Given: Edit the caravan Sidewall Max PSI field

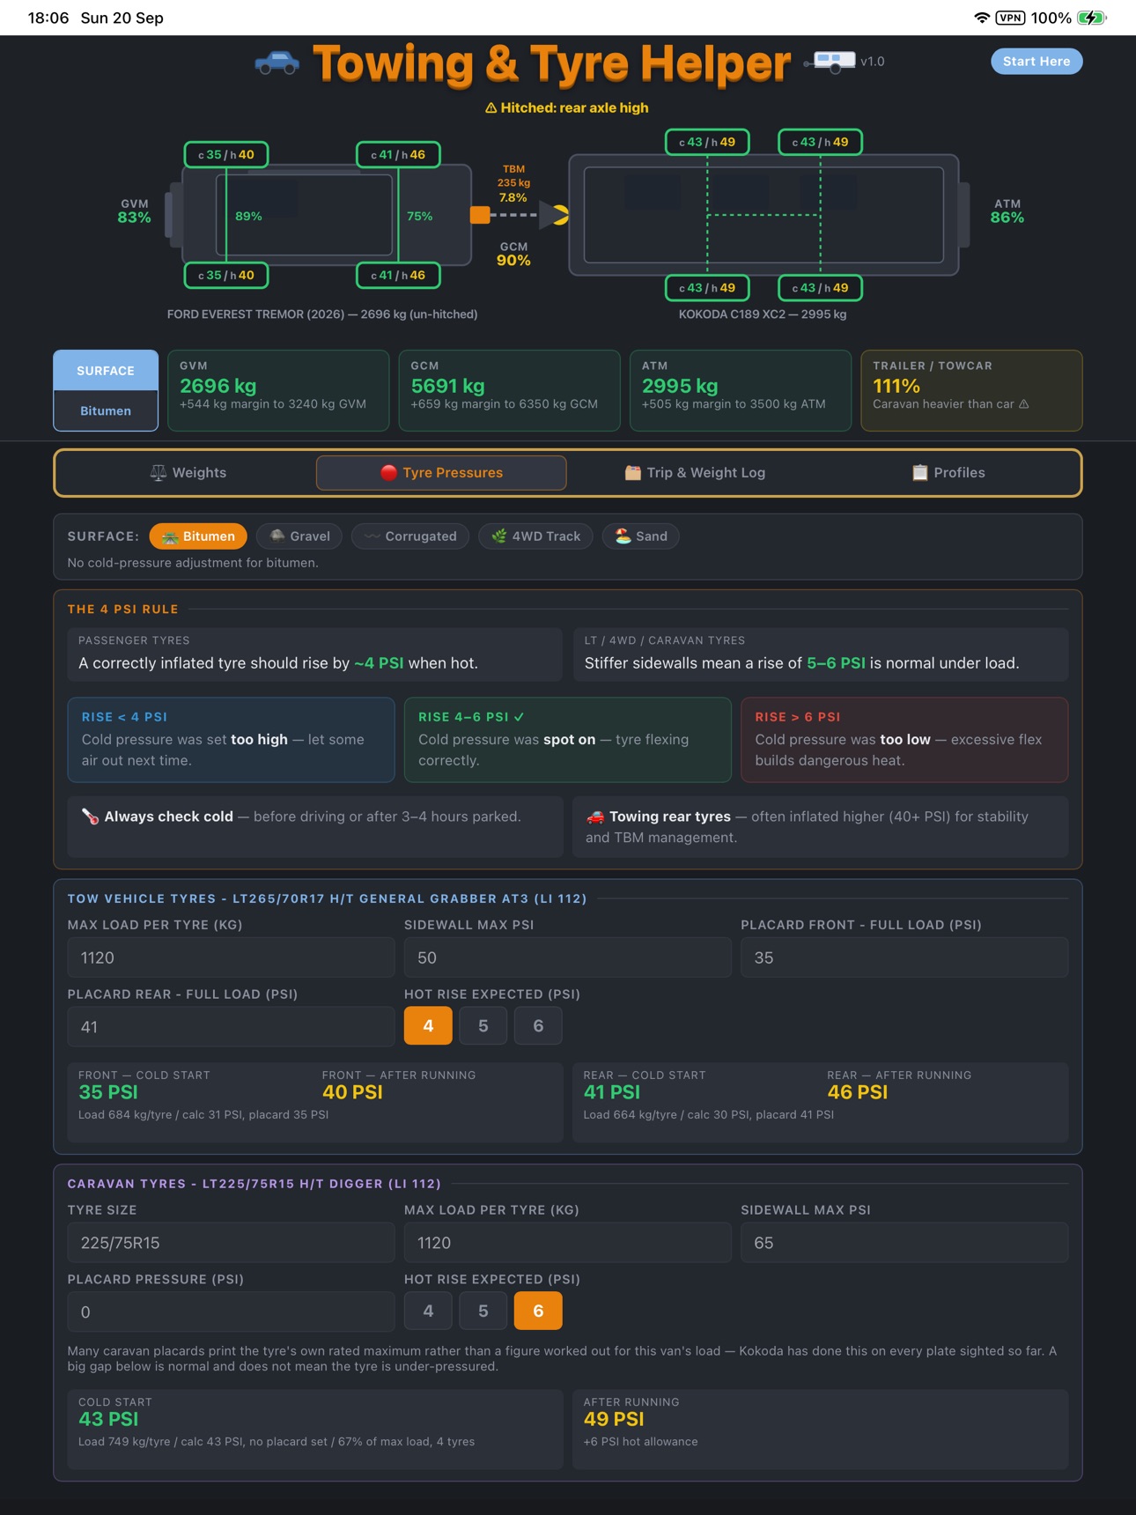Looking at the screenshot, I should click(904, 1243).
